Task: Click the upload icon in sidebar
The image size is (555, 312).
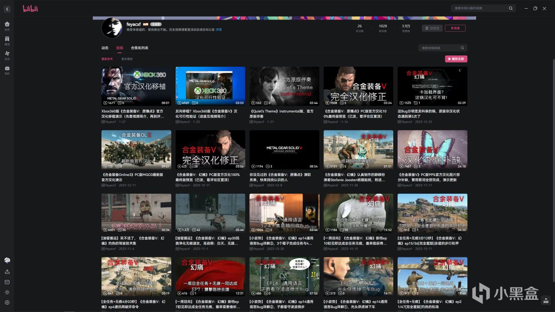Action: [7, 272]
